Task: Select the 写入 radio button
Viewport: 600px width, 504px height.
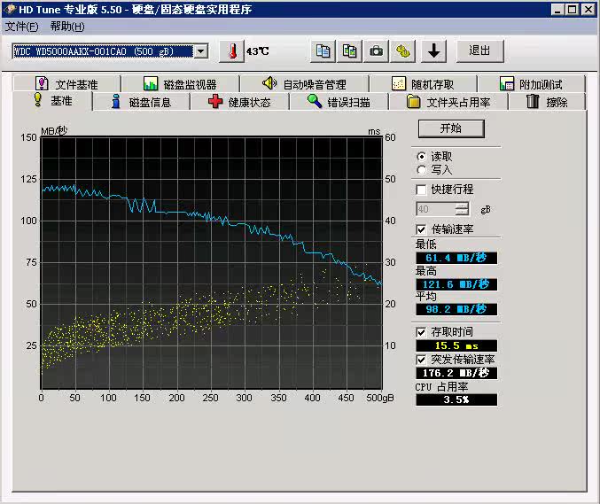Action: [421, 170]
